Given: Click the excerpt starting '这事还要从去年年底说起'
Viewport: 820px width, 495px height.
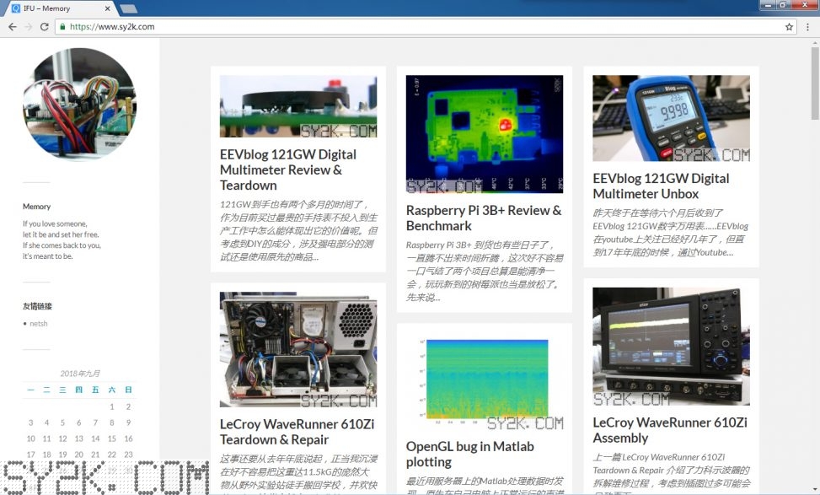Looking at the screenshot, I should tap(298, 474).
